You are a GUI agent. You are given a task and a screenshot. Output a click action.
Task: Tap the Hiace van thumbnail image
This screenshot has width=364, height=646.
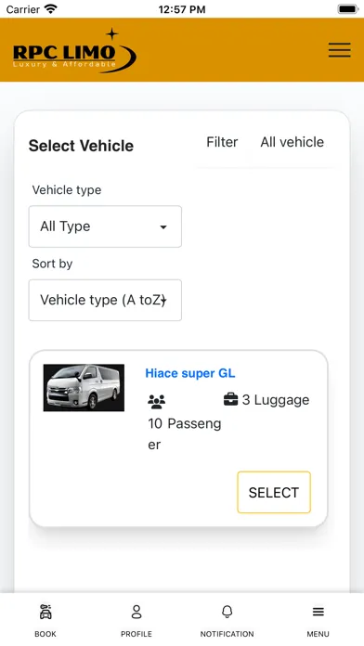click(x=84, y=388)
